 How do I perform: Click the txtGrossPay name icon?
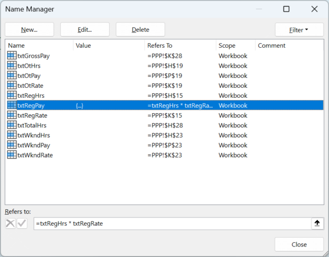12,56
